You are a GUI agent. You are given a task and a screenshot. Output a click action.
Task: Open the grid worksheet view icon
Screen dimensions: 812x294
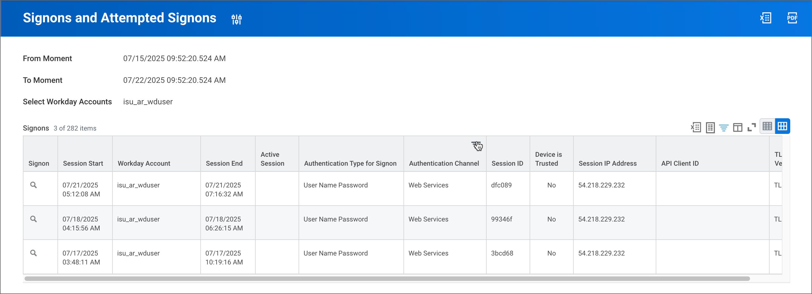point(710,127)
